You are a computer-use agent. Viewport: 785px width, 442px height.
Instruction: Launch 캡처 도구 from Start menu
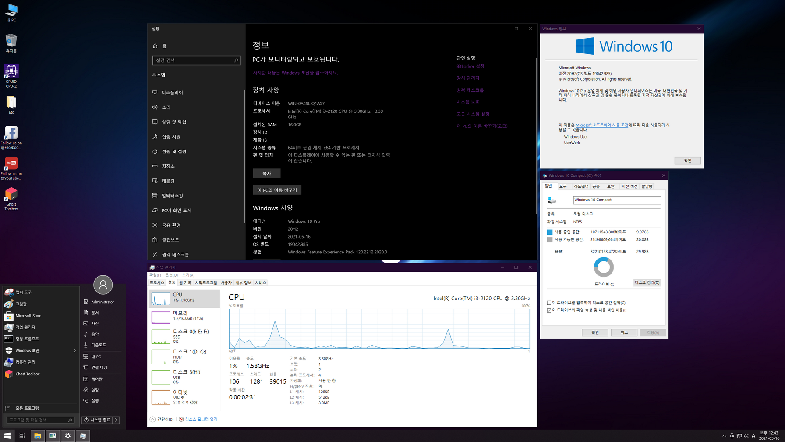coord(41,292)
